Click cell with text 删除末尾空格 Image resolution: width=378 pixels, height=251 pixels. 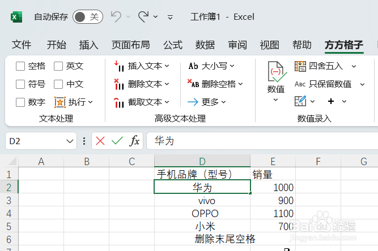[202, 239]
